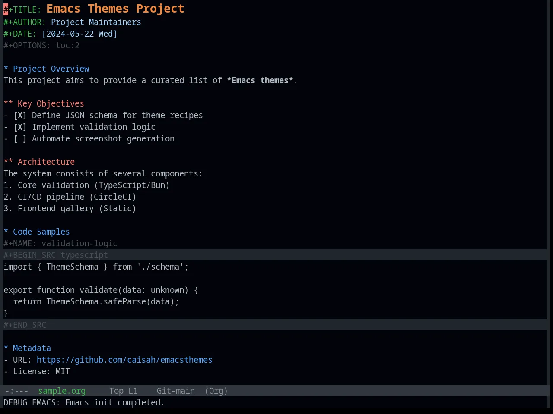Viewport: 553px width, 414px height.
Task: Click the #+DATE: keyword
Action: coord(20,34)
